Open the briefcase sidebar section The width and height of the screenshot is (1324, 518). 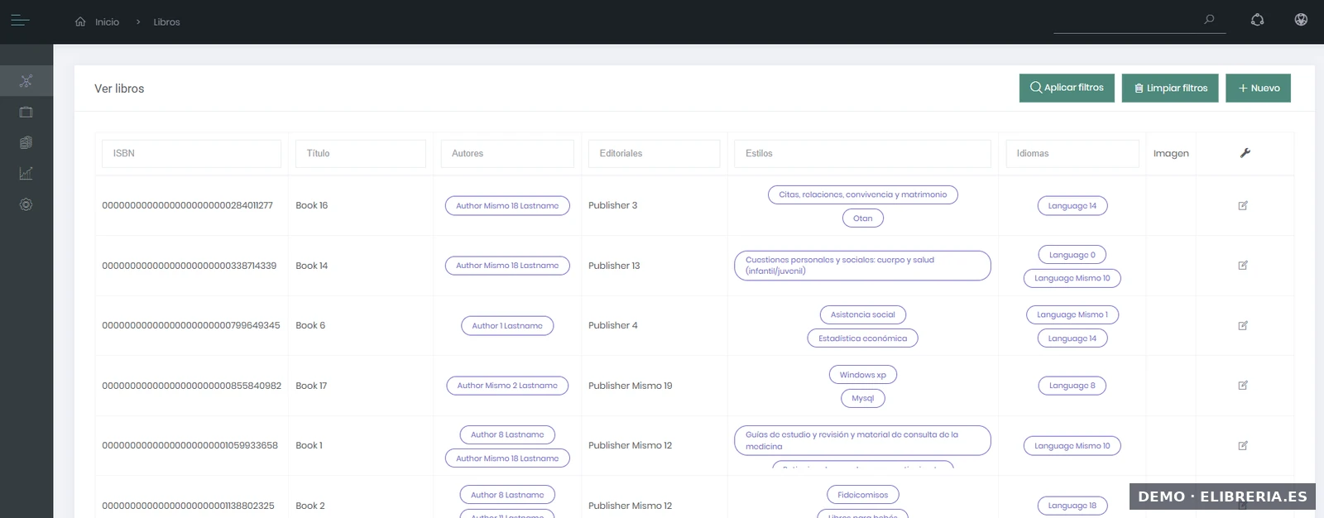point(26,112)
